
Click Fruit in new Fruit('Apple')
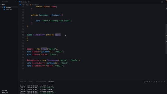(44, 49)
